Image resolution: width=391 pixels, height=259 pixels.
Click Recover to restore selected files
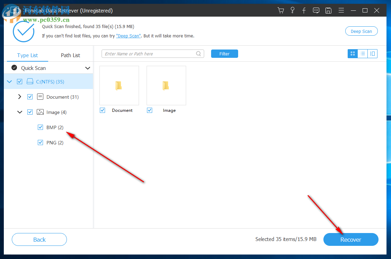[x=350, y=239]
